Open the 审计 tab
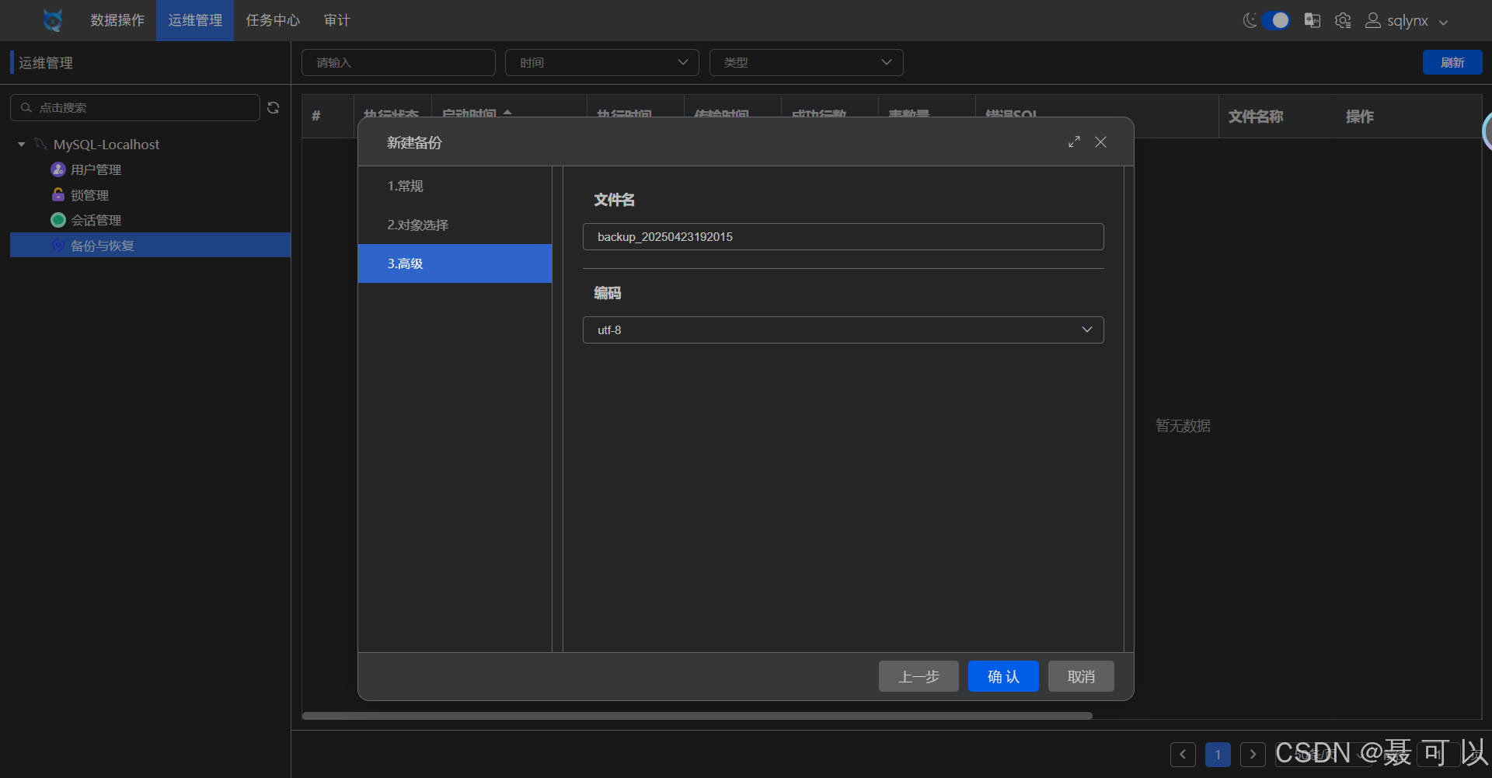 (x=337, y=20)
